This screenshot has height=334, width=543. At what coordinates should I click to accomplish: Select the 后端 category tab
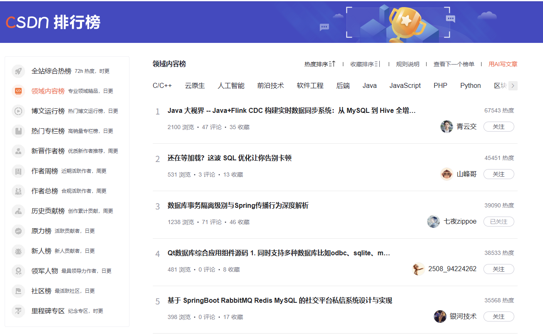tap(343, 86)
